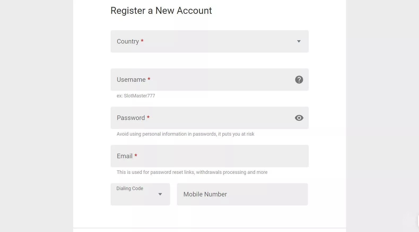Click the "Register a New Account" heading
This screenshot has height=232, width=419.
click(161, 11)
